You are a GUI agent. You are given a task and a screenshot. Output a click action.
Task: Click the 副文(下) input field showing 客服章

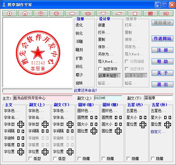pos(158,98)
